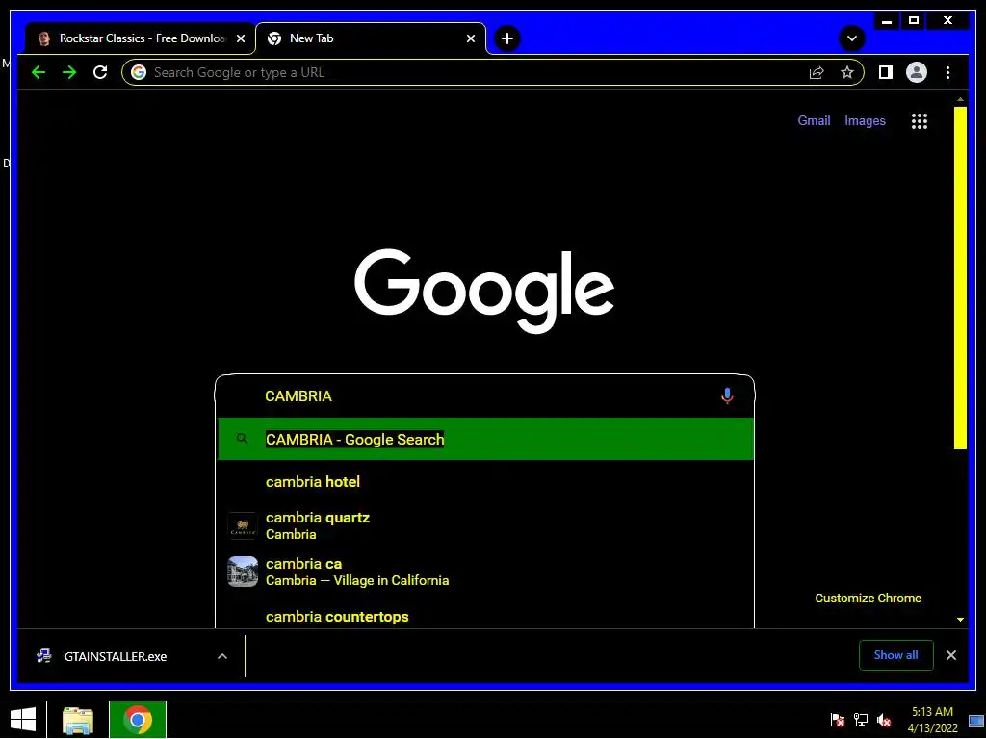
Task: Click the cambria ca village thumbnail
Action: click(243, 572)
